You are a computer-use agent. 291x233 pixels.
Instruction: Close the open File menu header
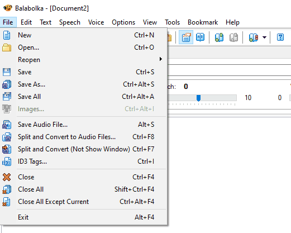tap(8, 22)
